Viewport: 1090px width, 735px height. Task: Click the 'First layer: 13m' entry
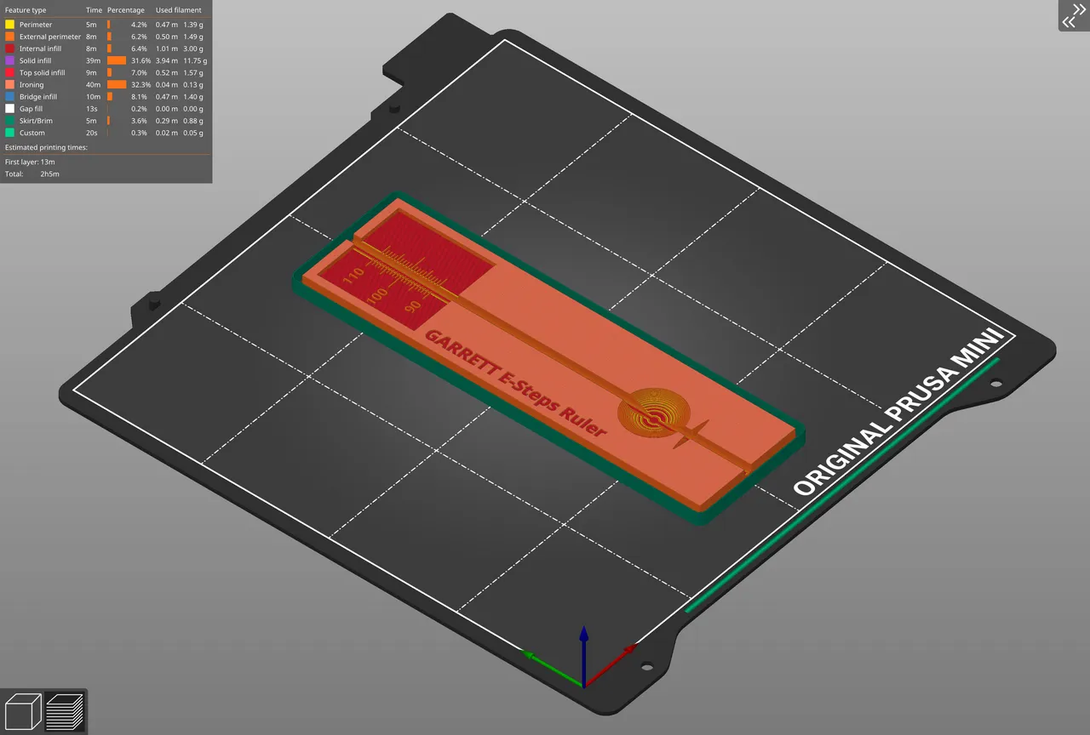point(30,162)
